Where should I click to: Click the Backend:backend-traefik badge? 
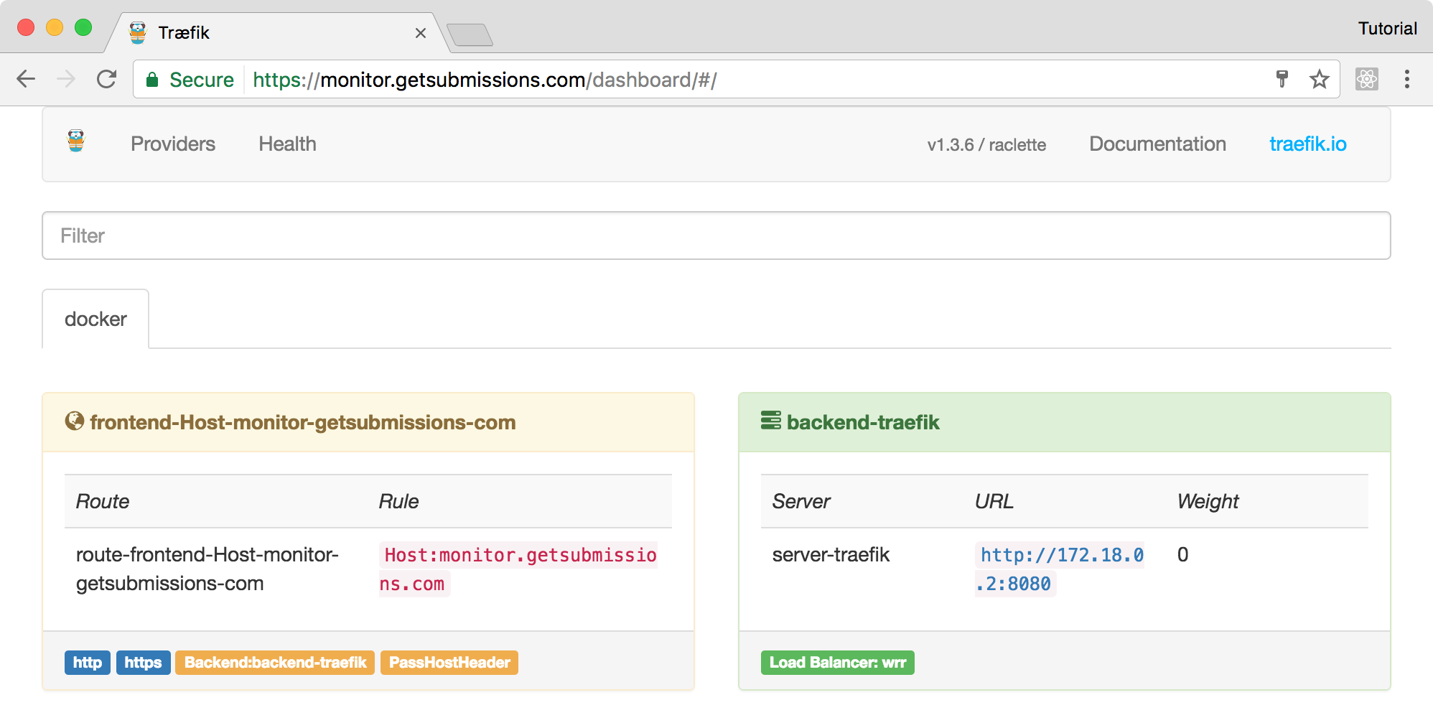(x=275, y=662)
